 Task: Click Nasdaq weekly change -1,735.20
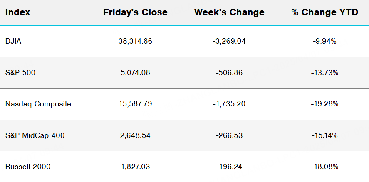coord(229,104)
